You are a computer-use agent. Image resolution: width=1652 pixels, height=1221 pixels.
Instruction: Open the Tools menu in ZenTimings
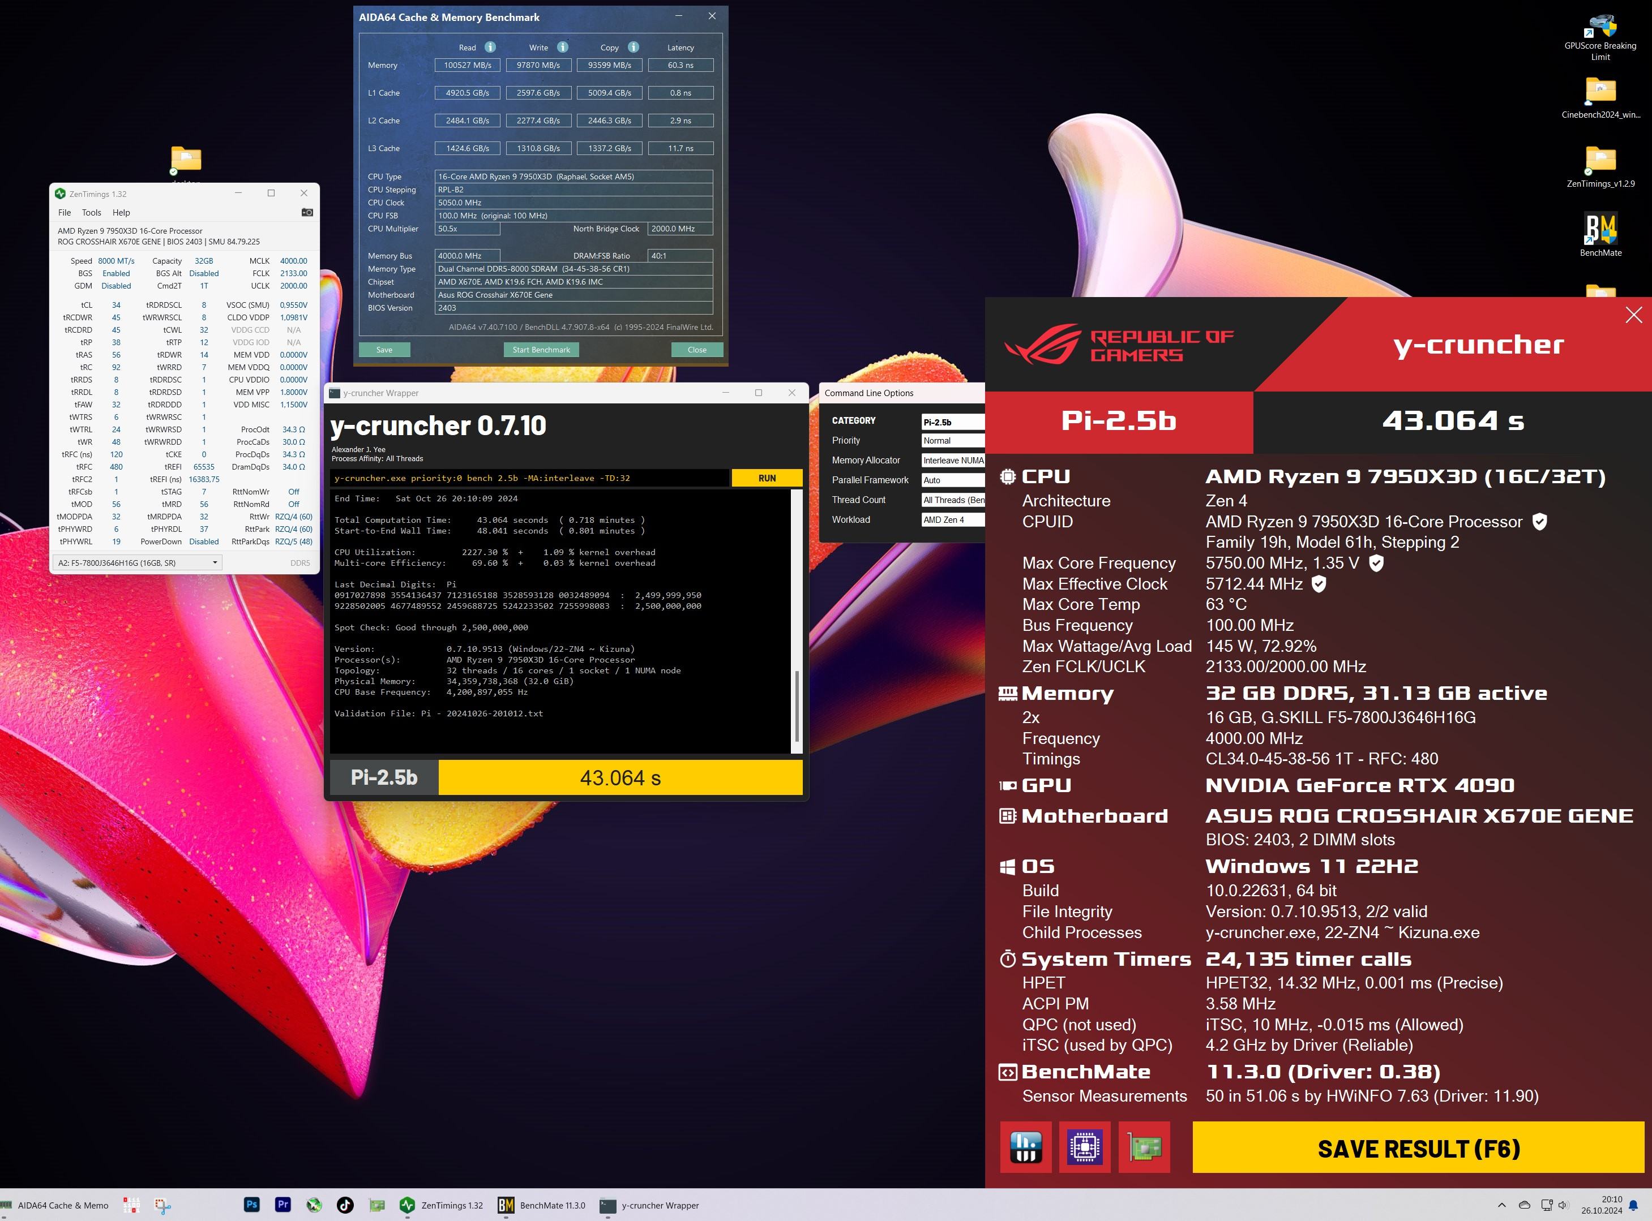click(92, 213)
